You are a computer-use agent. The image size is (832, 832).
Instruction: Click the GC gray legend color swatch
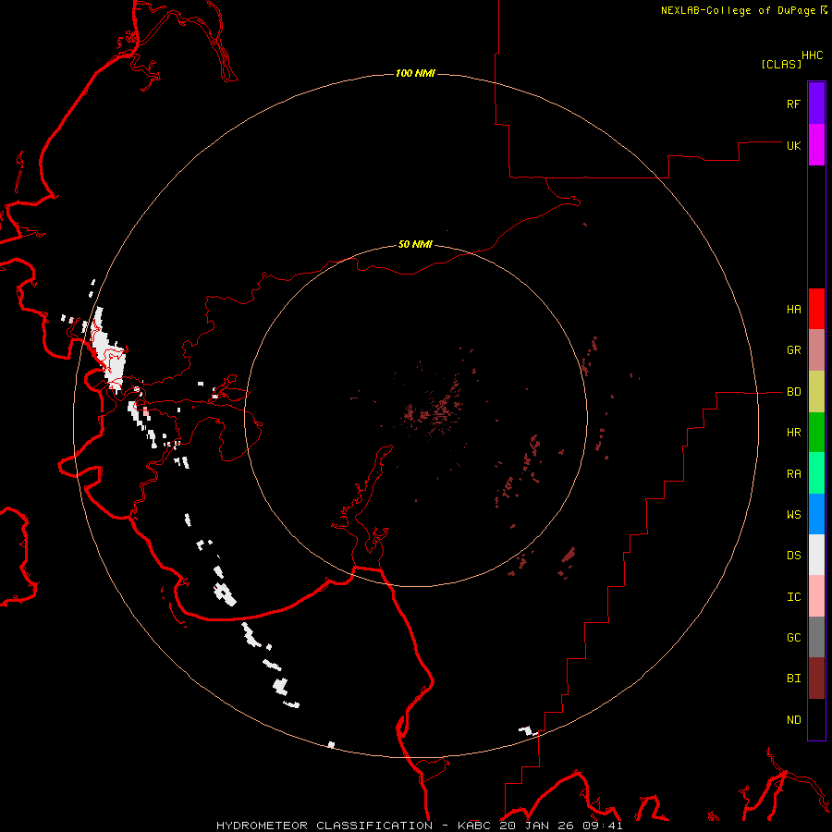coord(816,637)
